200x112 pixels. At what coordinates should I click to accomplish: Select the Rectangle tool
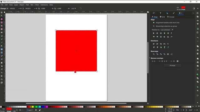coord(2,19)
